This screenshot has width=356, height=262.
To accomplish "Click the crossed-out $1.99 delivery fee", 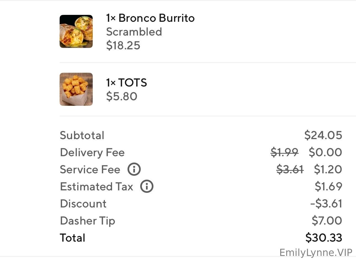I will pyautogui.click(x=285, y=152).
